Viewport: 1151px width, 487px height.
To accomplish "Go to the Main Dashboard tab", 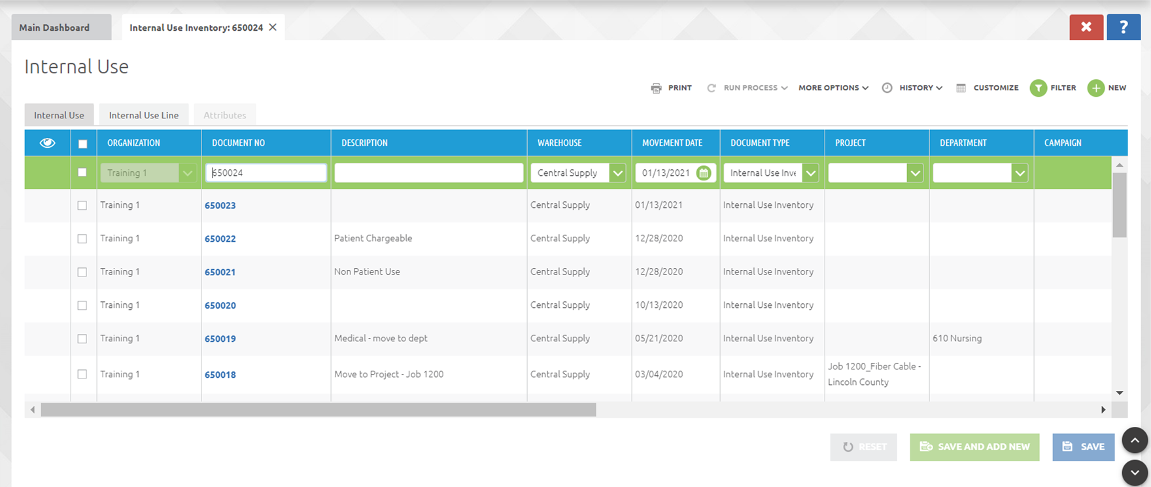I will (55, 28).
